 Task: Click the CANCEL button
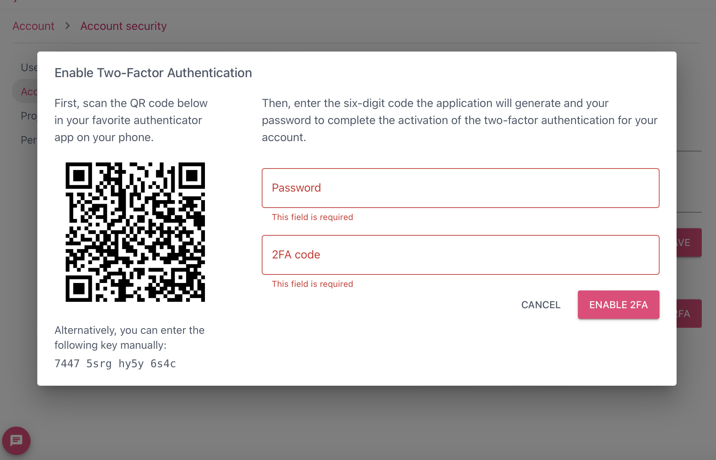541,305
